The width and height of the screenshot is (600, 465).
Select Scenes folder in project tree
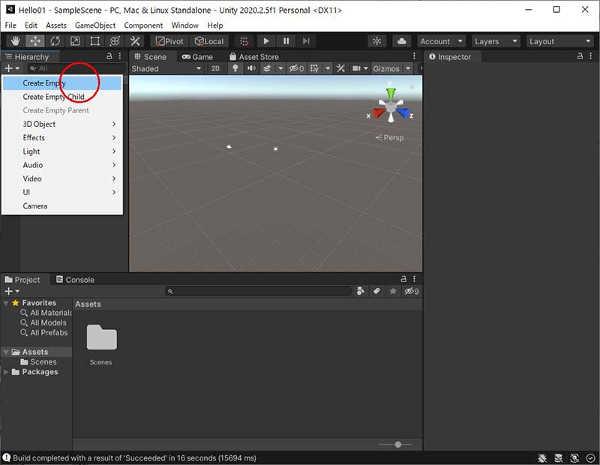(x=38, y=361)
